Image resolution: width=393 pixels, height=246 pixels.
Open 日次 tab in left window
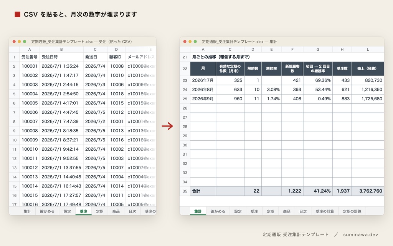tap(132, 211)
